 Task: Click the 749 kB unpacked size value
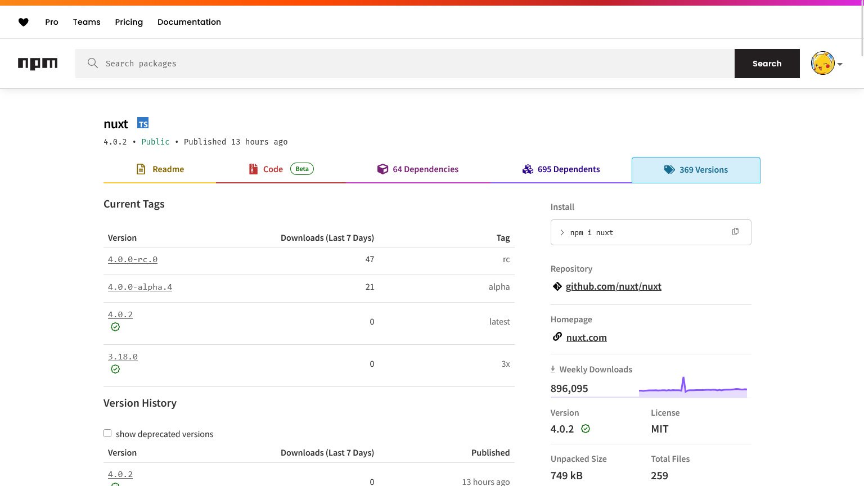tap(566, 475)
